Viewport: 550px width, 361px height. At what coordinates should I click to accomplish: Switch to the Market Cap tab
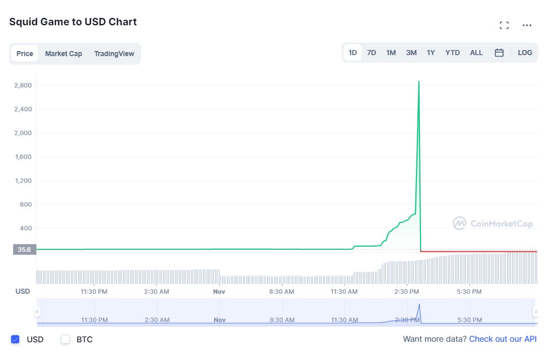point(63,54)
